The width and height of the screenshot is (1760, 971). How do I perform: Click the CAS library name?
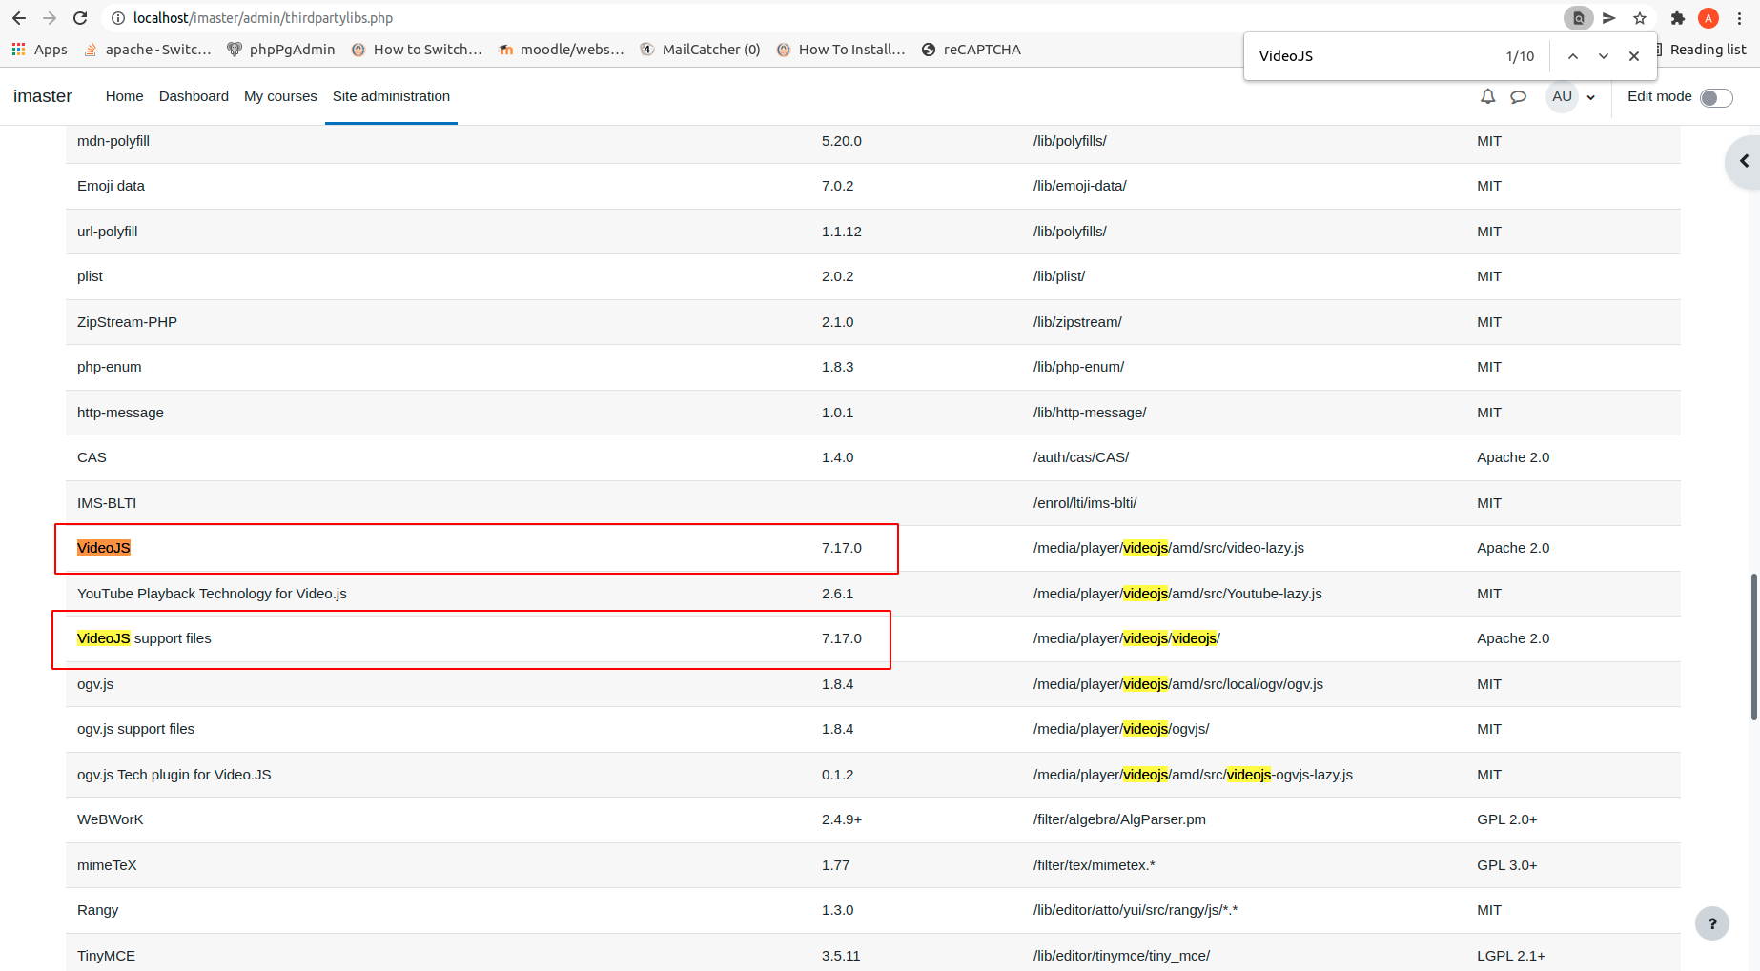92,457
